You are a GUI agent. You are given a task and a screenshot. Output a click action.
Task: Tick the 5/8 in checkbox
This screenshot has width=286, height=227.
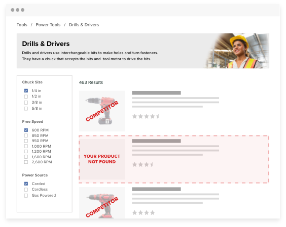click(26, 108)
